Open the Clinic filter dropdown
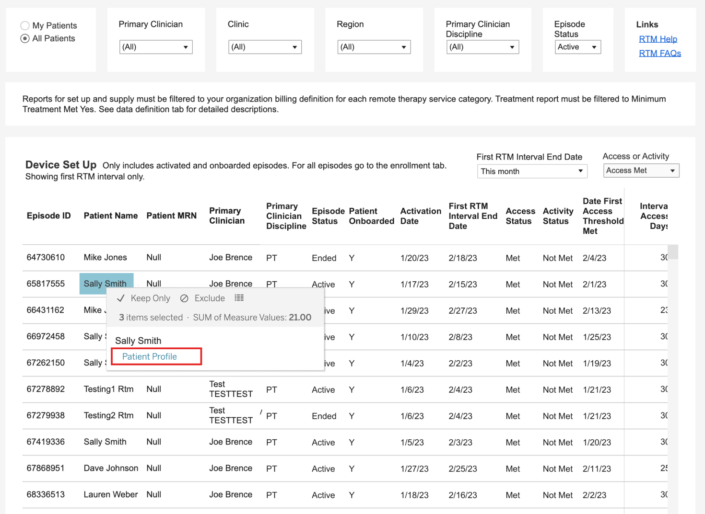 coord(265,47)
